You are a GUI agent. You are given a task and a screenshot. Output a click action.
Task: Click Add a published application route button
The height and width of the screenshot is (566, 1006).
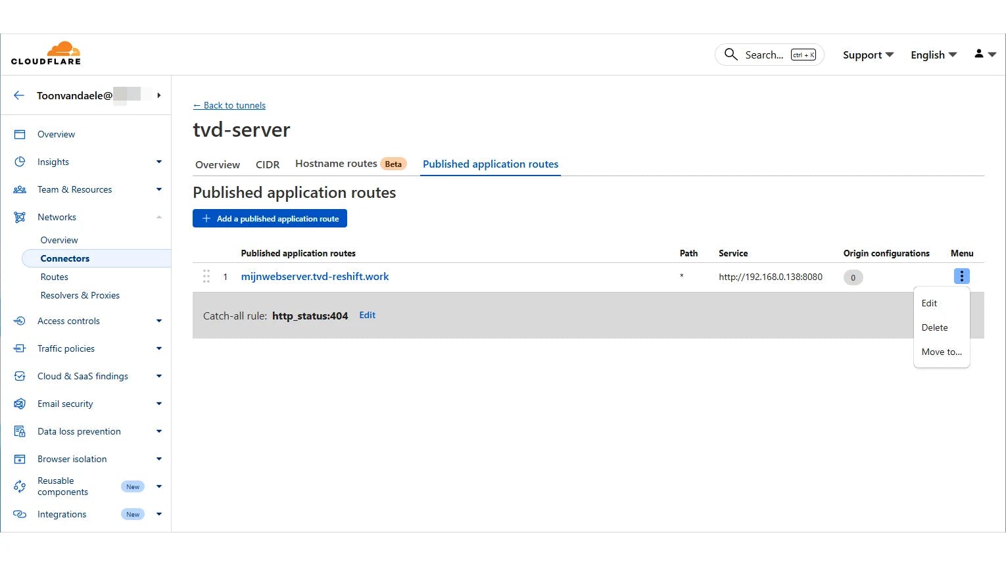270,219
